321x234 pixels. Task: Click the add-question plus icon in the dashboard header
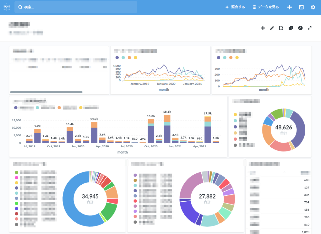click(x=263, y=28)
